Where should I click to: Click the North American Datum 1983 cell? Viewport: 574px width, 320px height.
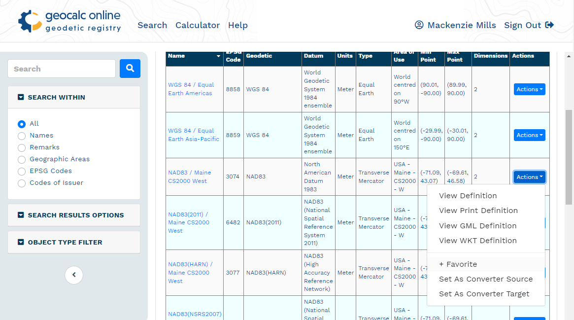point(317,177)
